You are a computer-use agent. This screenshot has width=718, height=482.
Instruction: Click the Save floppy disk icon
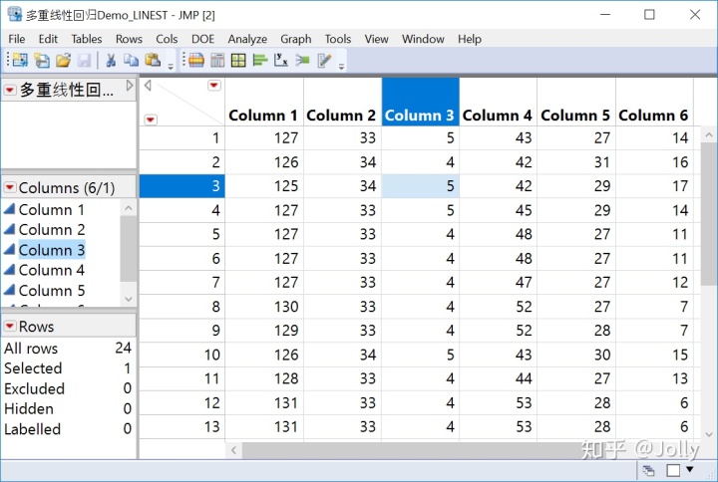click(84, 60)
